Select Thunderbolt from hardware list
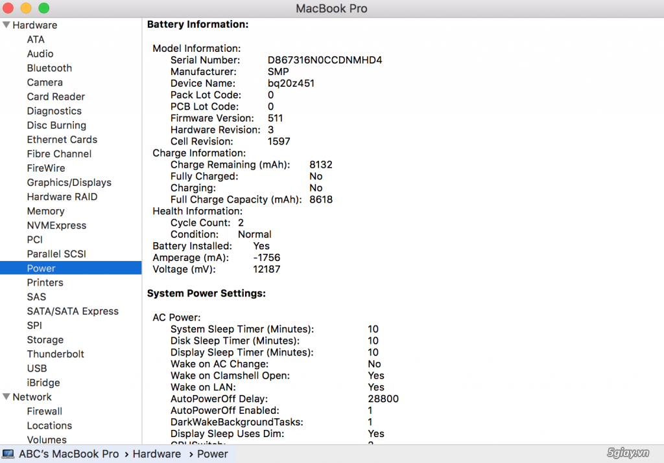 tap(55, 354)
